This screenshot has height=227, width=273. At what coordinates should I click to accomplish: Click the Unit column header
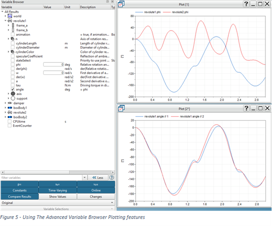71,7
